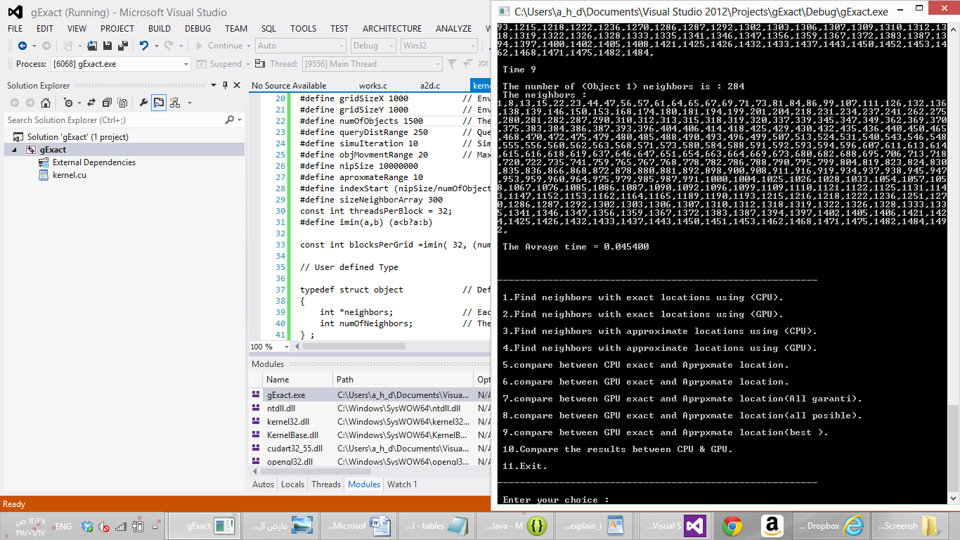Screen dimensions: 960x540
Task: Click the Suspend button
Action: pos(218,64)
